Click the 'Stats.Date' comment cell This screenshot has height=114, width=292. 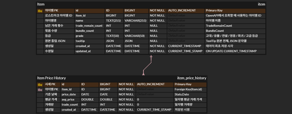(x=182, y=94)
